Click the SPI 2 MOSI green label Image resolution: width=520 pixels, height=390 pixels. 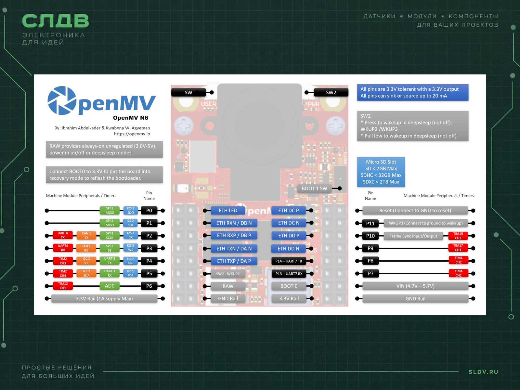110,211
